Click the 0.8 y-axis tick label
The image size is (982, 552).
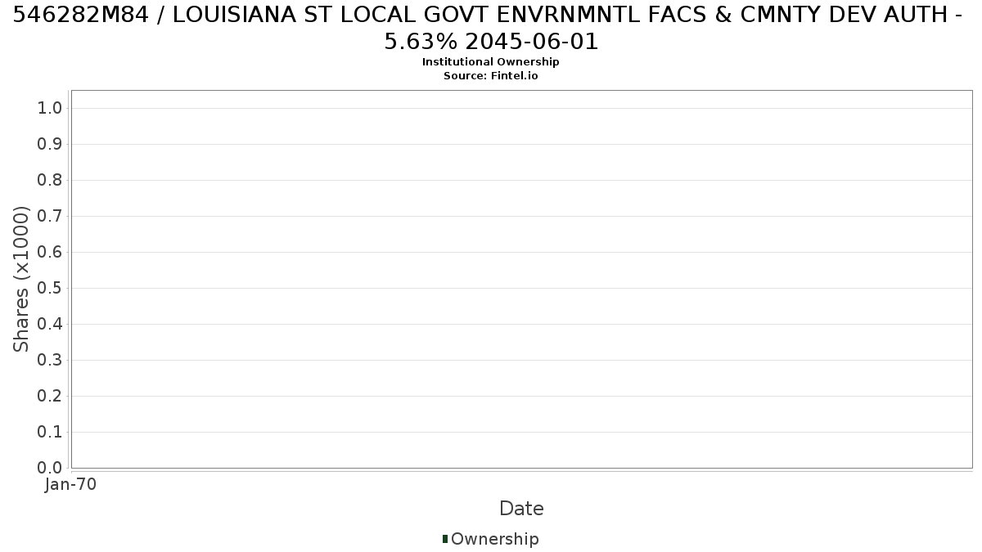[x=51, y=181]
